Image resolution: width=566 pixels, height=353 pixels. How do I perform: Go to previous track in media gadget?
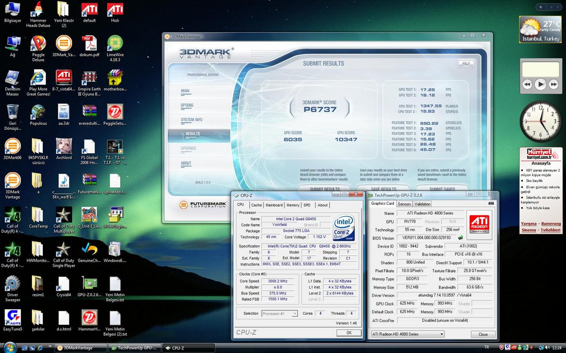pyautogui.click(x=527, y=84)
